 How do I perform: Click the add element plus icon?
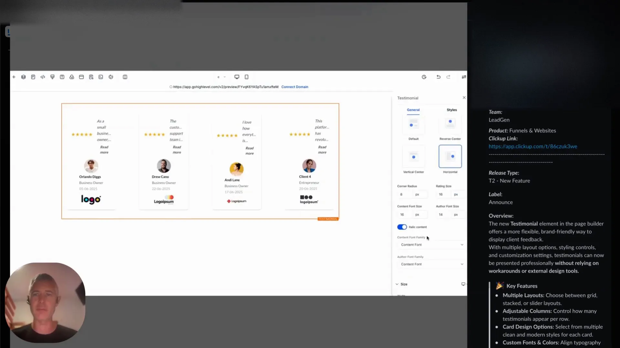14,77
